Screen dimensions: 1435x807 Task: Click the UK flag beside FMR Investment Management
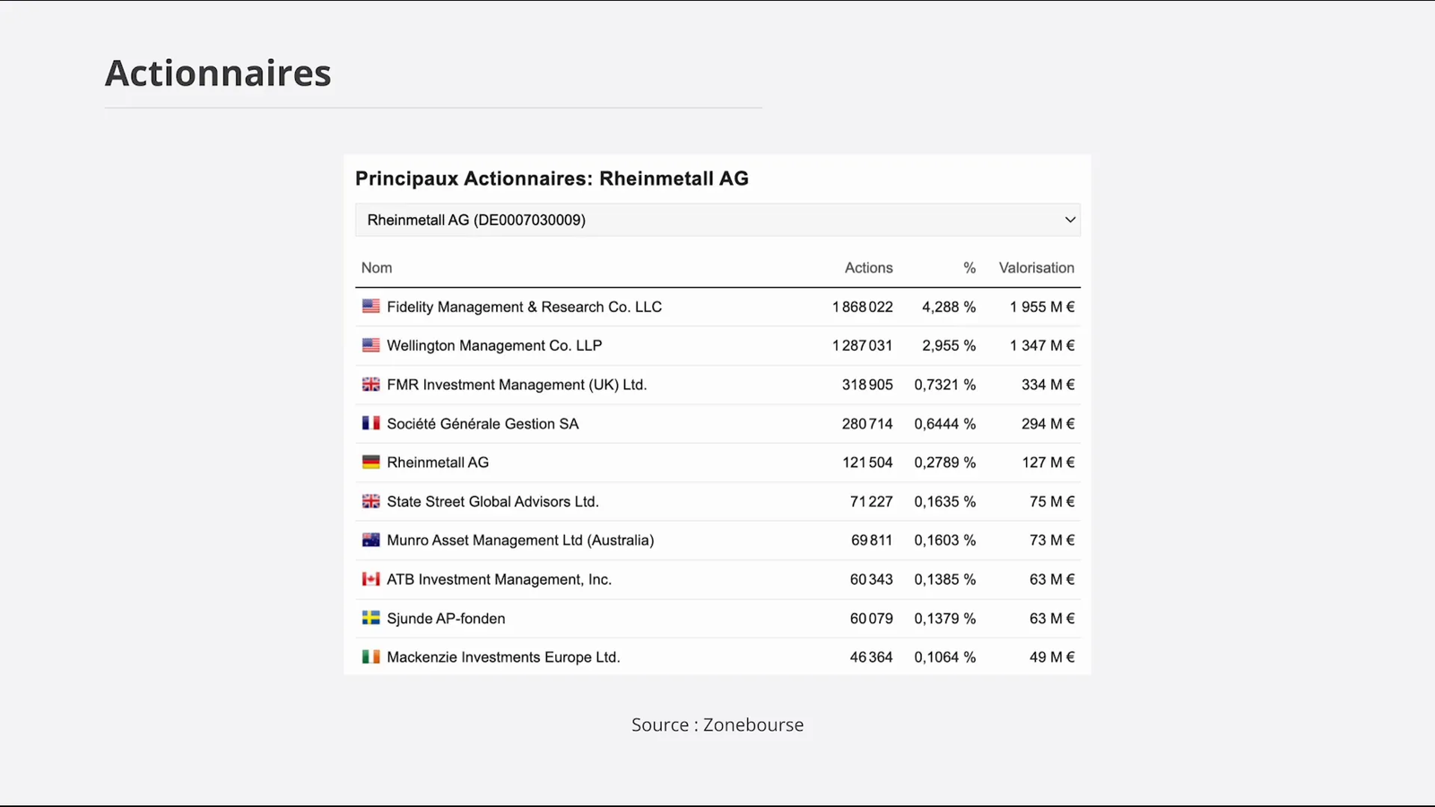[370, 385]
